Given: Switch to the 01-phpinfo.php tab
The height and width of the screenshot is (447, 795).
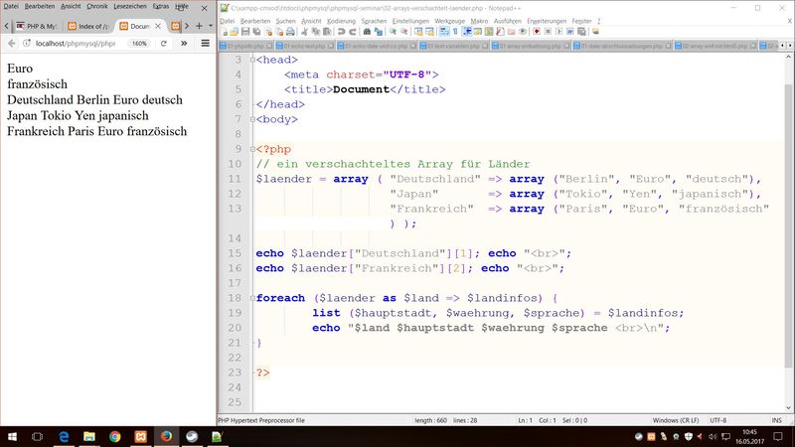Looking at the screenshot, I should (x=244, y=46).
